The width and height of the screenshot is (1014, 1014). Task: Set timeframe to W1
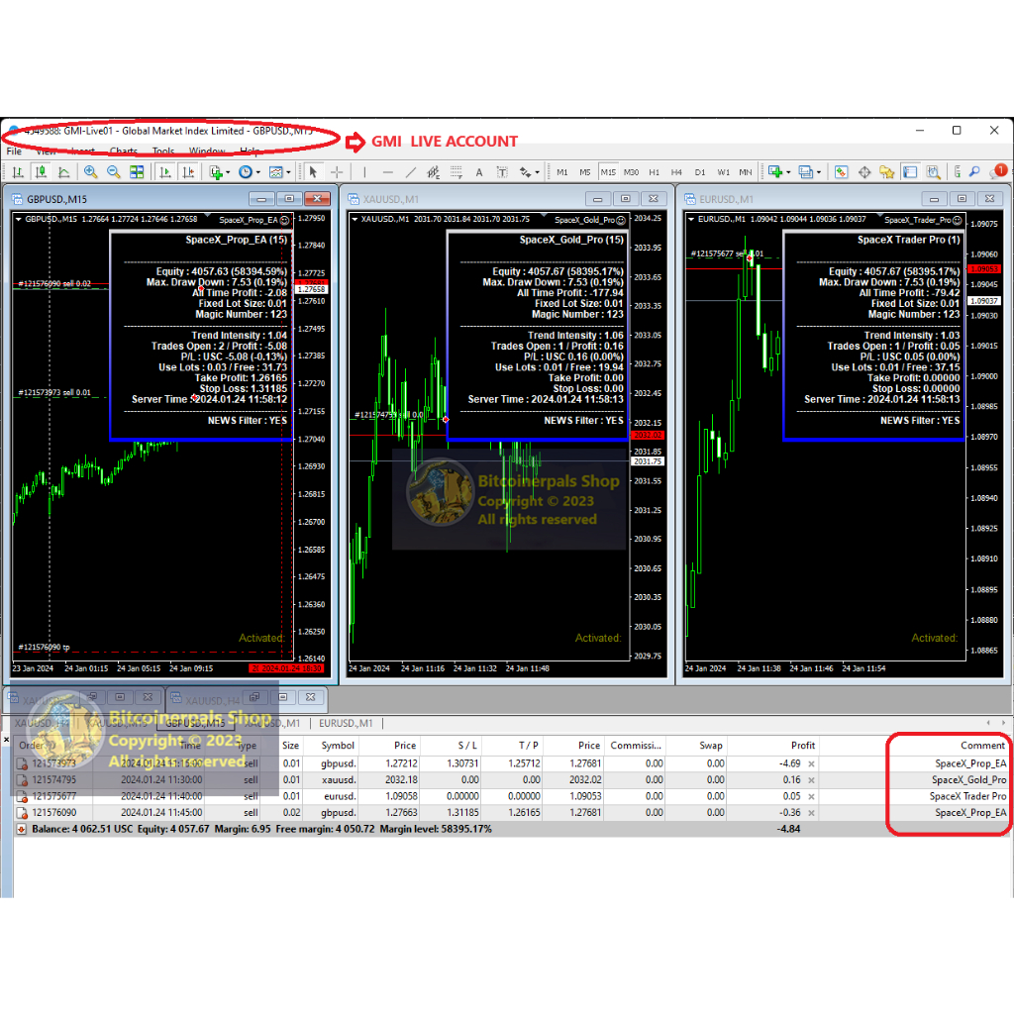(723, 172)
